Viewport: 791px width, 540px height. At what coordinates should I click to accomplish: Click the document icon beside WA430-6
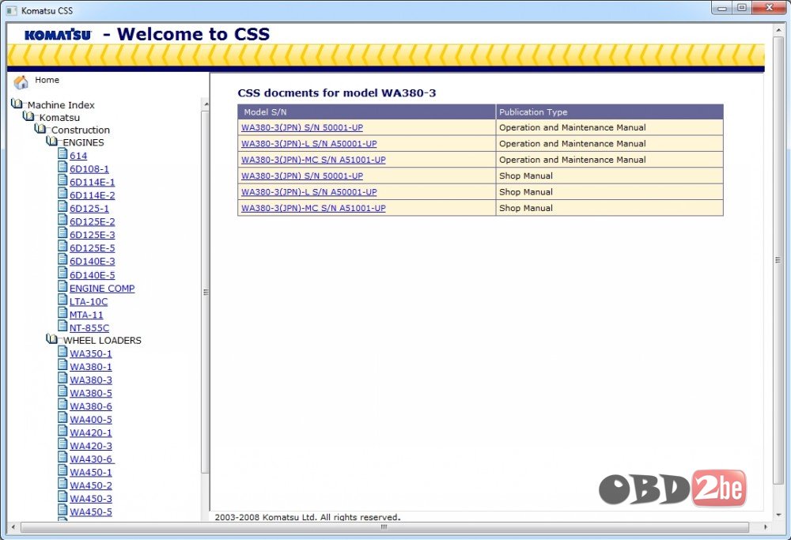62,457
